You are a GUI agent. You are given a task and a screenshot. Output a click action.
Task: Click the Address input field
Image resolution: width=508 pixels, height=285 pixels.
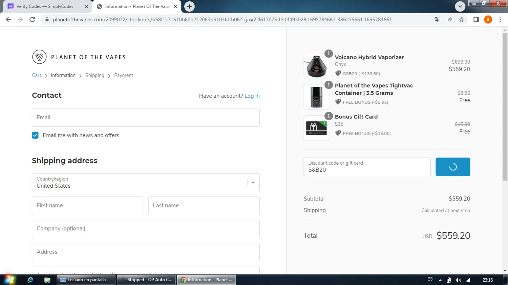click(x=146, y=252)
